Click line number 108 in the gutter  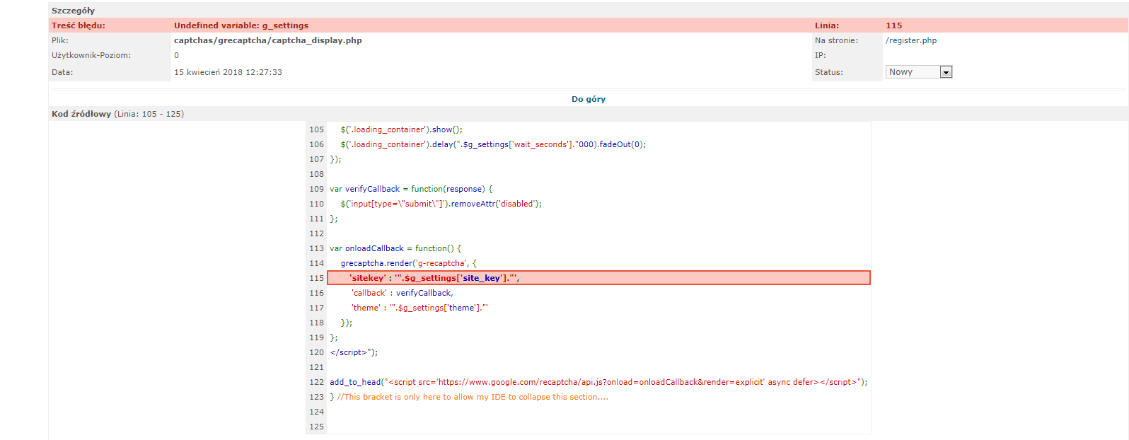[x=316, y=174]
